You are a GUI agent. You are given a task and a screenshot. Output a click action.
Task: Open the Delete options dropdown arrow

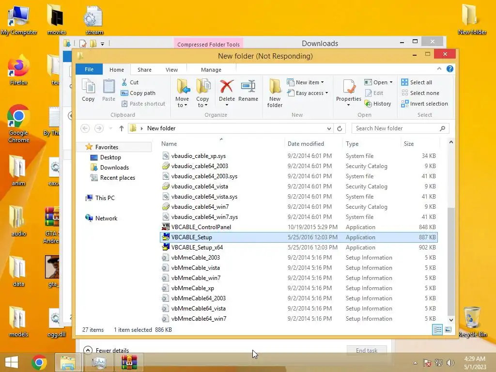(x=227, y=105)
